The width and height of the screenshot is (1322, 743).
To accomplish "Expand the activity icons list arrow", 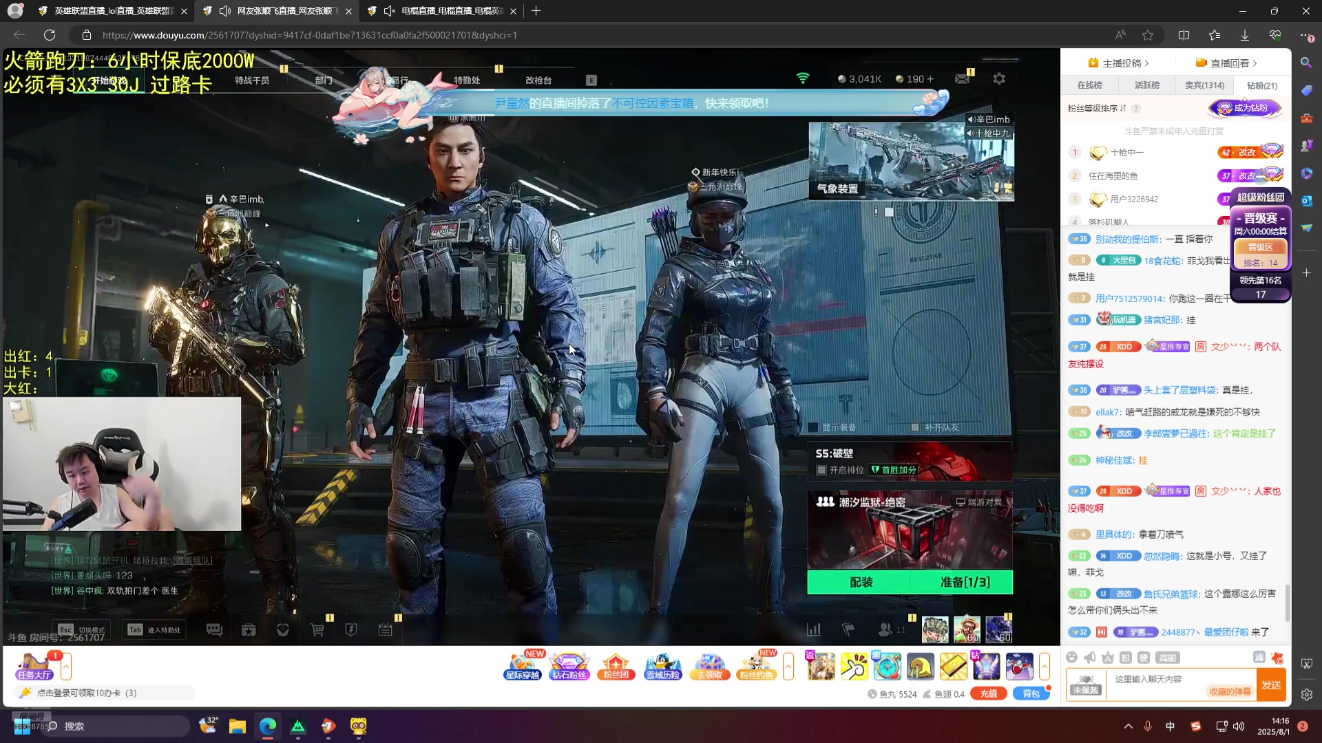I will click(788, 666).
